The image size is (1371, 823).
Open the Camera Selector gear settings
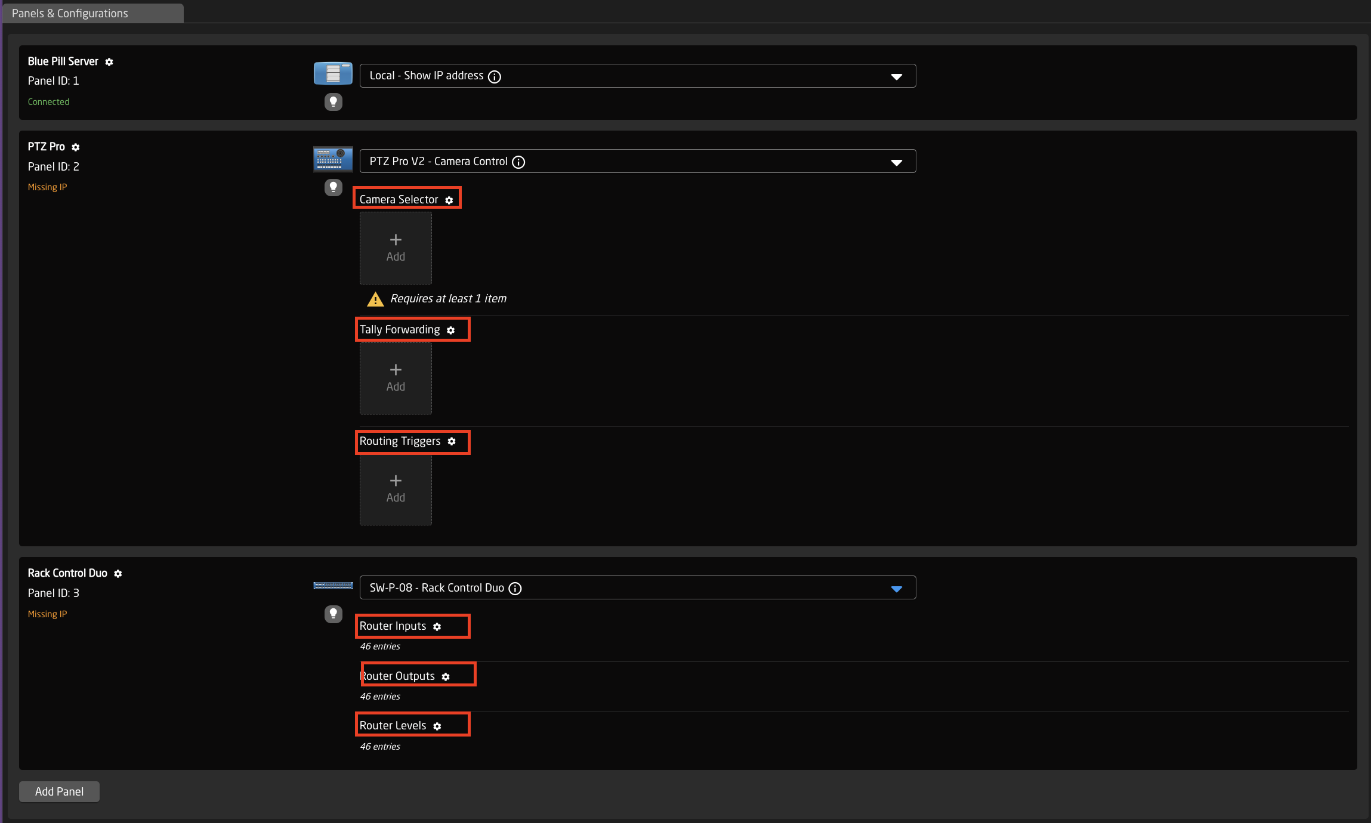click(449, 200)
